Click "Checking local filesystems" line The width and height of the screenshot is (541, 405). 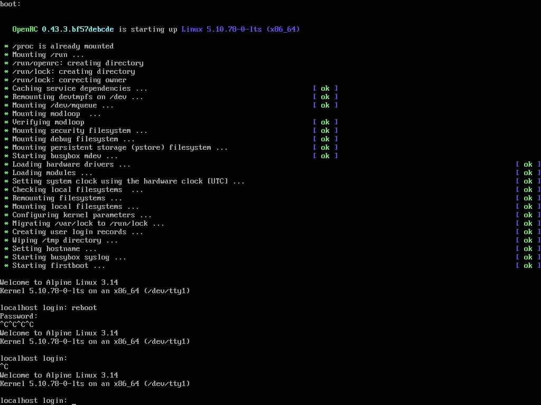pos(78,190)
